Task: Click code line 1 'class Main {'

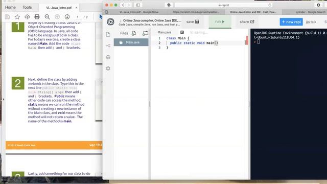Action: coord(178,38)
